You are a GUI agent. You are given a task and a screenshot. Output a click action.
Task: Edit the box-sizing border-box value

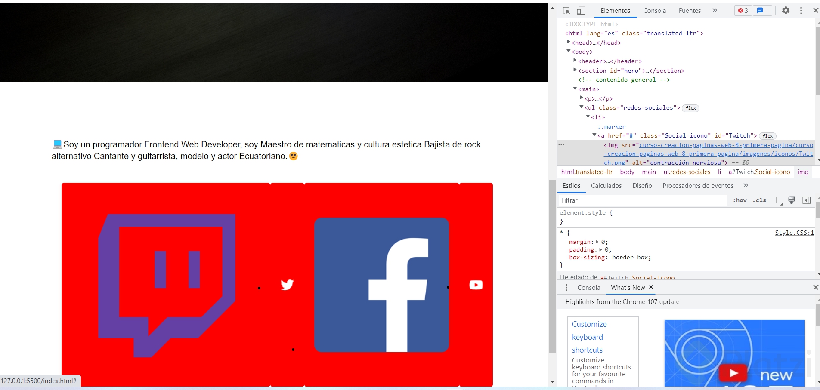(630, 258)
